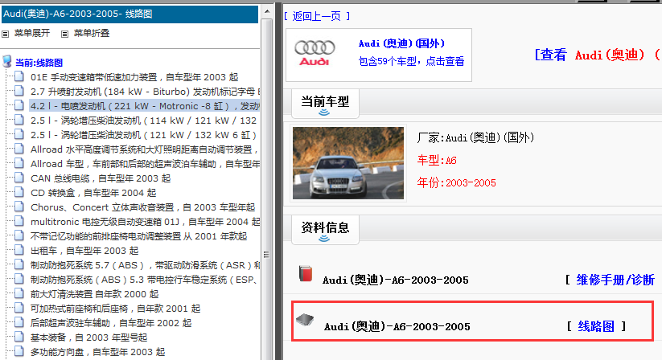Click page icon beside 121 kW / 132 kW 6 缸

[x=19, y=134]
